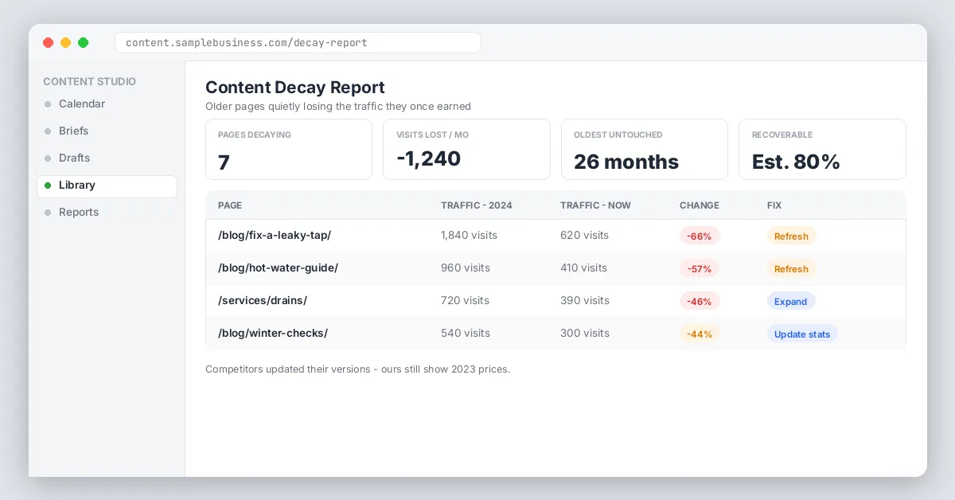Click the Update stats badge
The image size is (955, 500).
tap(802, 334)
